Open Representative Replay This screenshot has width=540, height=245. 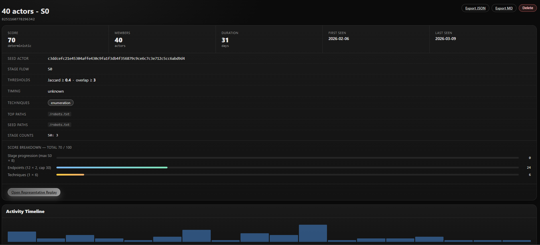[x=34, y=192]
